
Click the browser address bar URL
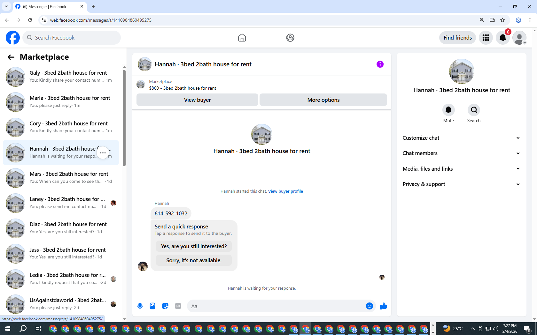101,20
